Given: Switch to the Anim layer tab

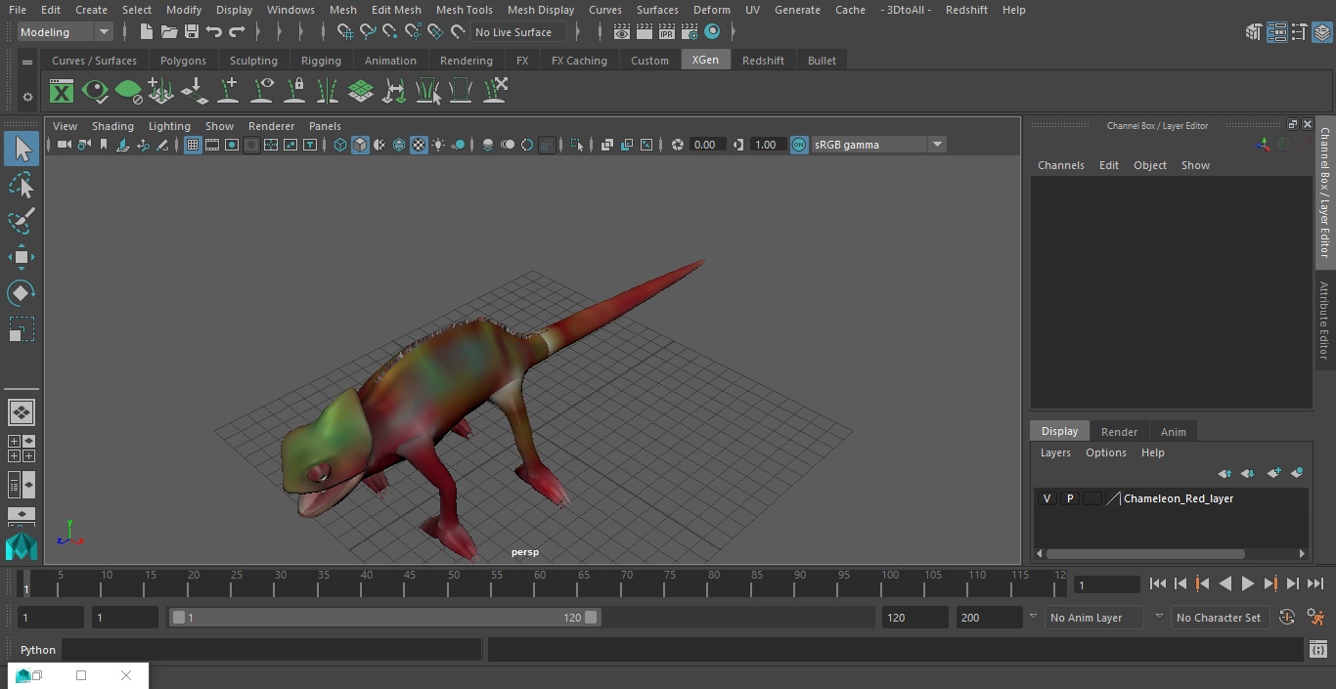Looking at the screenshot, I should click(1173, 432).
